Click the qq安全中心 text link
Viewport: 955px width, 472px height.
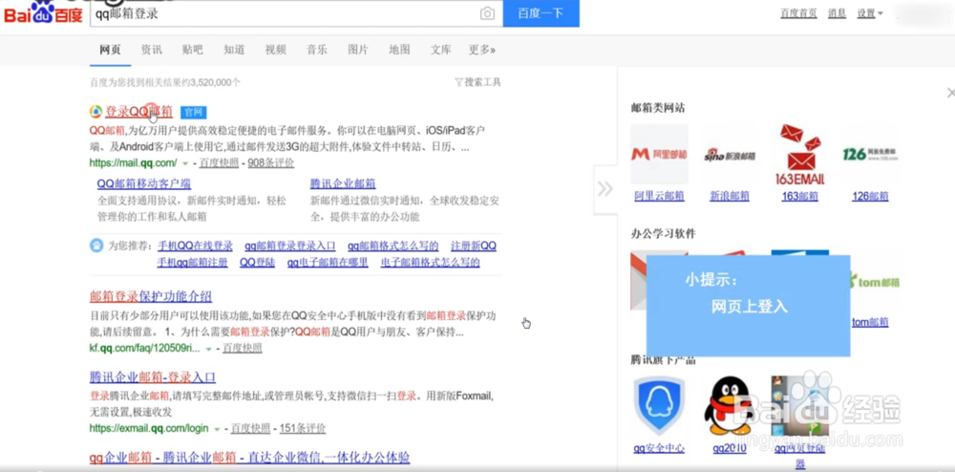pos(659,448)
